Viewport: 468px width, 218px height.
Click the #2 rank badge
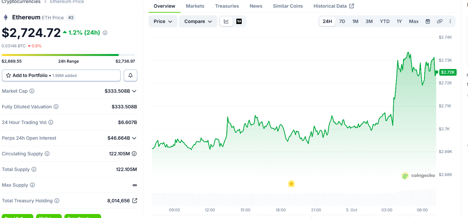(70, 17)
